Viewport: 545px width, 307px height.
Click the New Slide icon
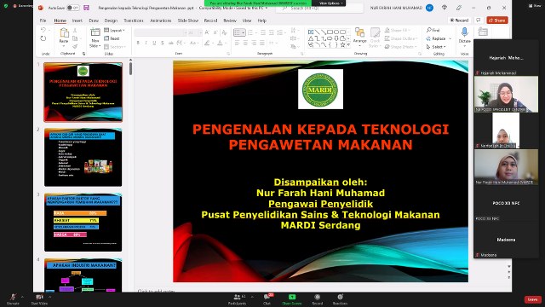[x=95, y=38]
